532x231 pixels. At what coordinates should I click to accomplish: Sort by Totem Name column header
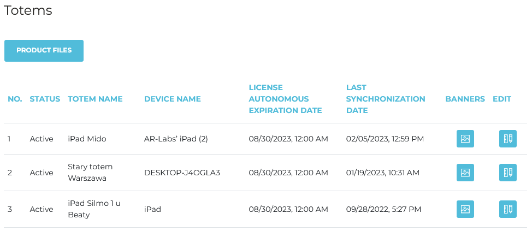(x=95, y=99)
